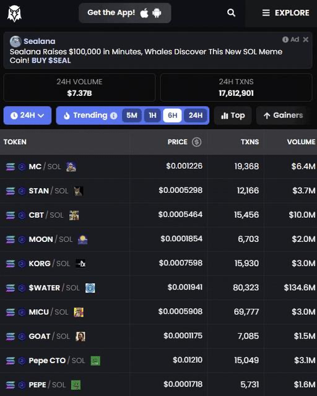Click the Android app icon

(157, 13)
